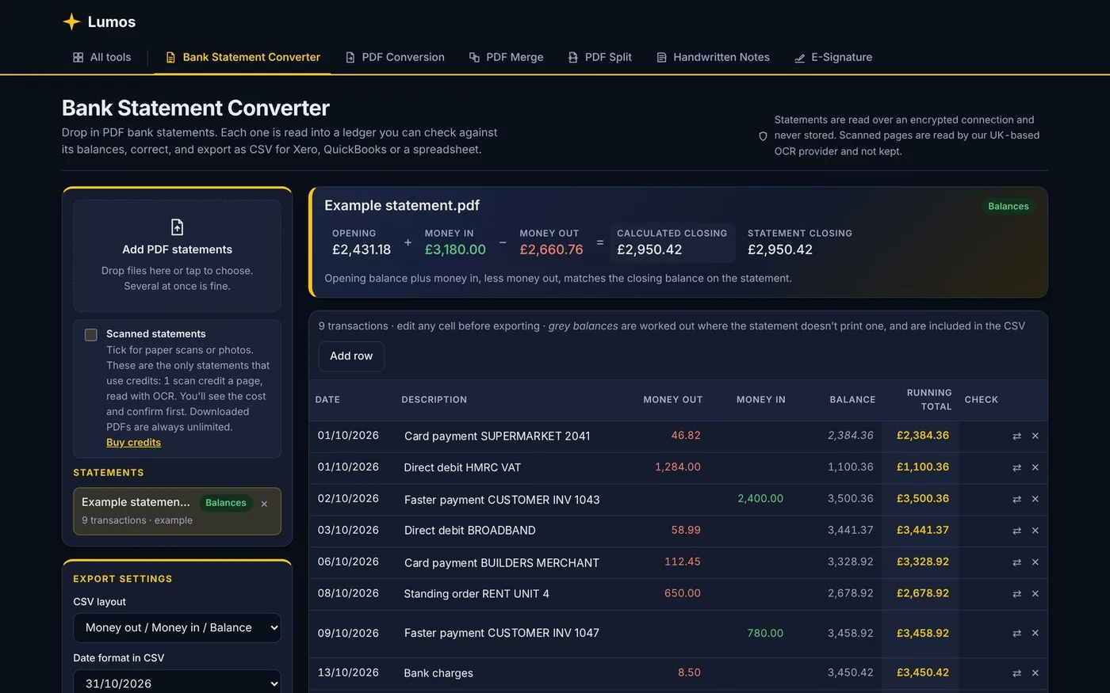The width and height of the screenshot is (1110, 693).
Task: Open the All tools tab
Action: [x=101, y=57]
